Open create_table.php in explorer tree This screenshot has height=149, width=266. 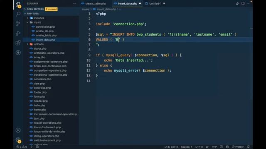pos(46,35)
